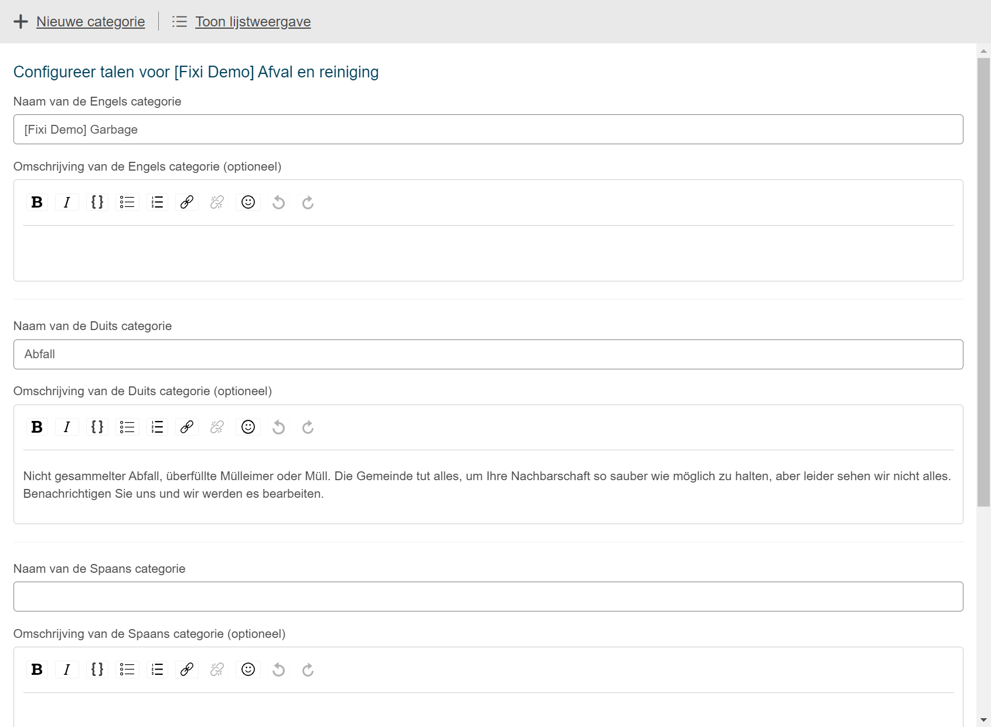Click label 'Naam van de Engels categorie'

(x=97, y=101)
